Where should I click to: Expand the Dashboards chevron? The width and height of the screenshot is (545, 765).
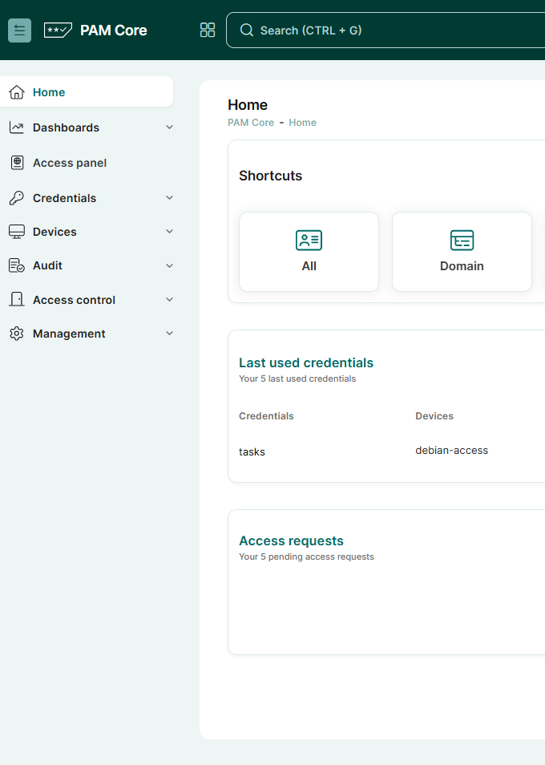coord(169,127)
